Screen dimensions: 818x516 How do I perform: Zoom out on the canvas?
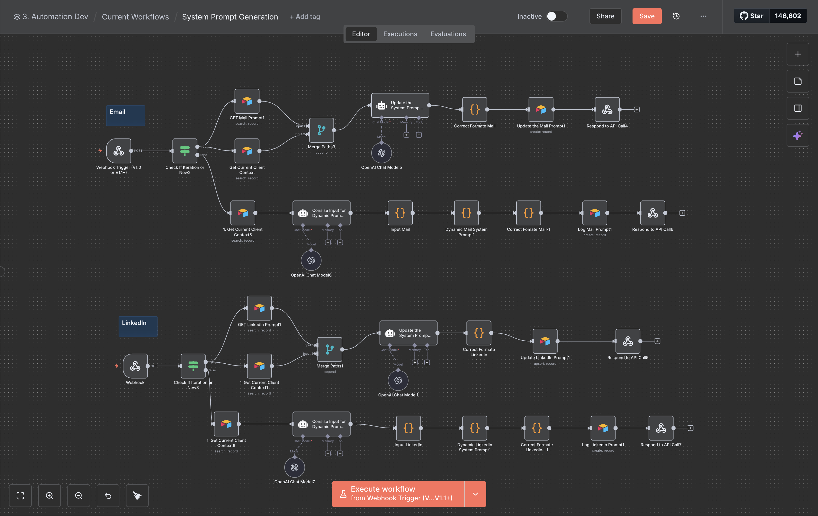(79, 496)
